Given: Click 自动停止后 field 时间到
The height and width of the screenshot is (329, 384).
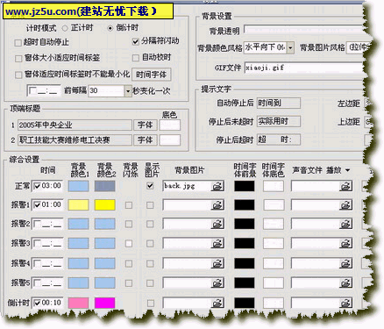Looking at the screenshot, I should tap(279, 103).
